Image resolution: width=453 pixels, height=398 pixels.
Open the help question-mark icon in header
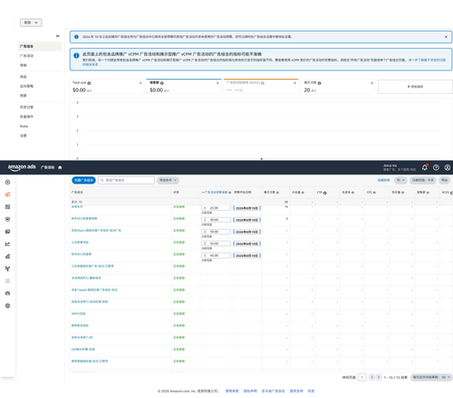436,167
